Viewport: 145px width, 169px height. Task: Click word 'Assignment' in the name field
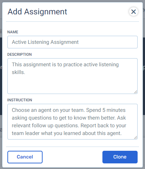[x=64, y=42]
